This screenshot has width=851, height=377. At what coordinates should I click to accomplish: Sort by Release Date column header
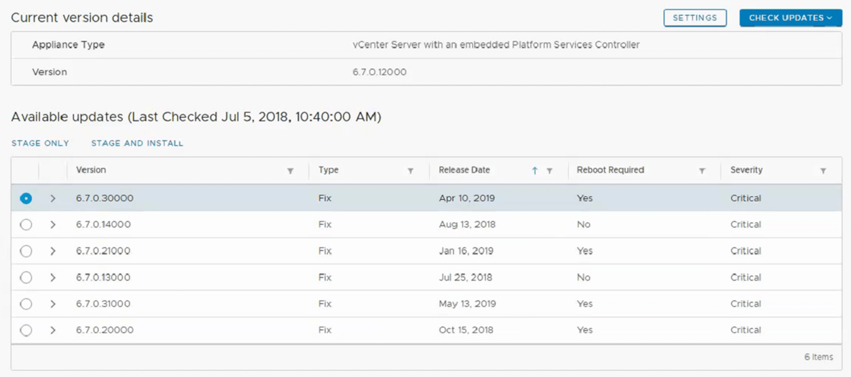coord(464,170)
